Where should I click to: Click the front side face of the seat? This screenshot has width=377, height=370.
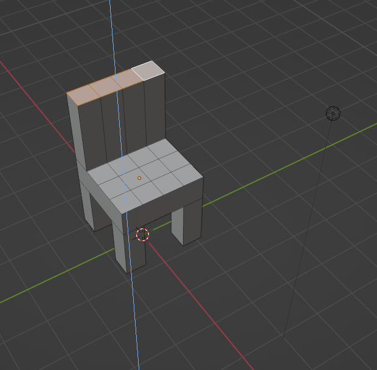pos(163,206)
